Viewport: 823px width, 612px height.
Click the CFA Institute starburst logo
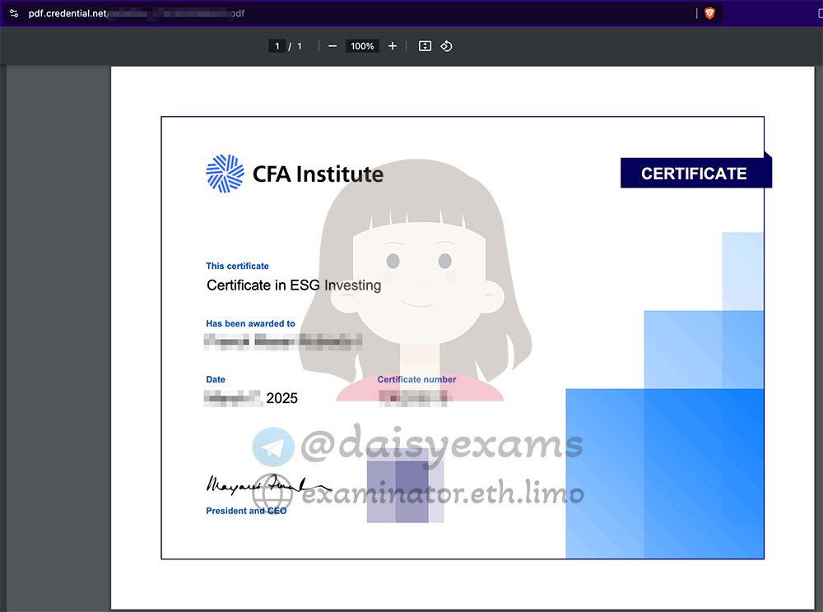coord(225,174)
